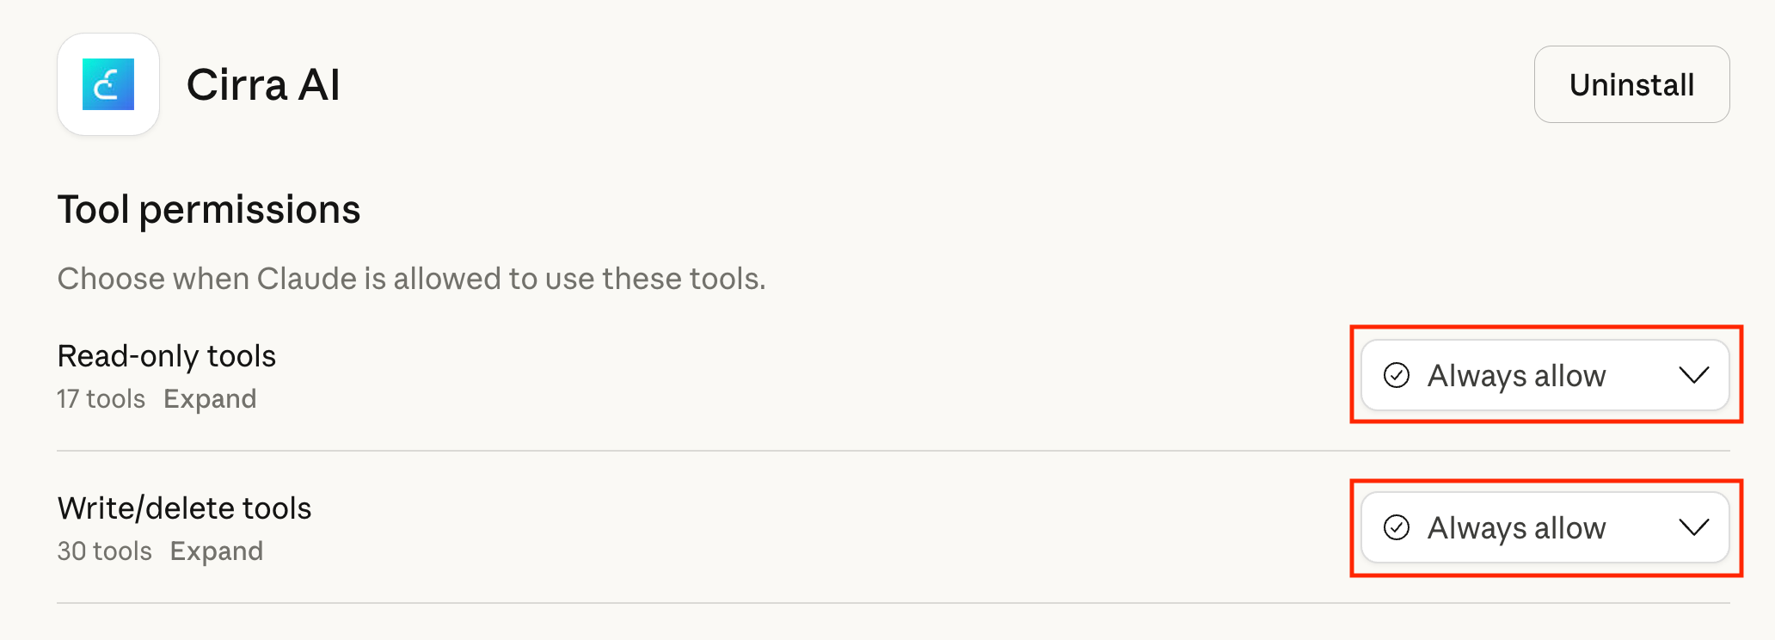Viewport: 1775px width, 640px height.
Task: Click the 30 tools count text
Action: pos(104,551)
